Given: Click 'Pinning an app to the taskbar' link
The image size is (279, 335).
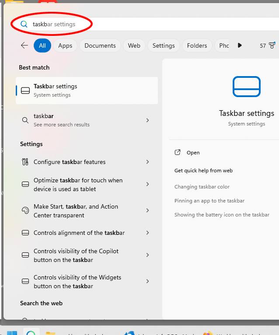Looking at the screenshot, I should [x=209, y=201].
